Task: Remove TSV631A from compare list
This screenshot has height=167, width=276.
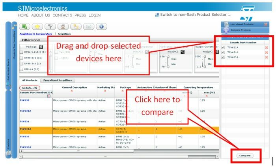Action: click(267, 57)
